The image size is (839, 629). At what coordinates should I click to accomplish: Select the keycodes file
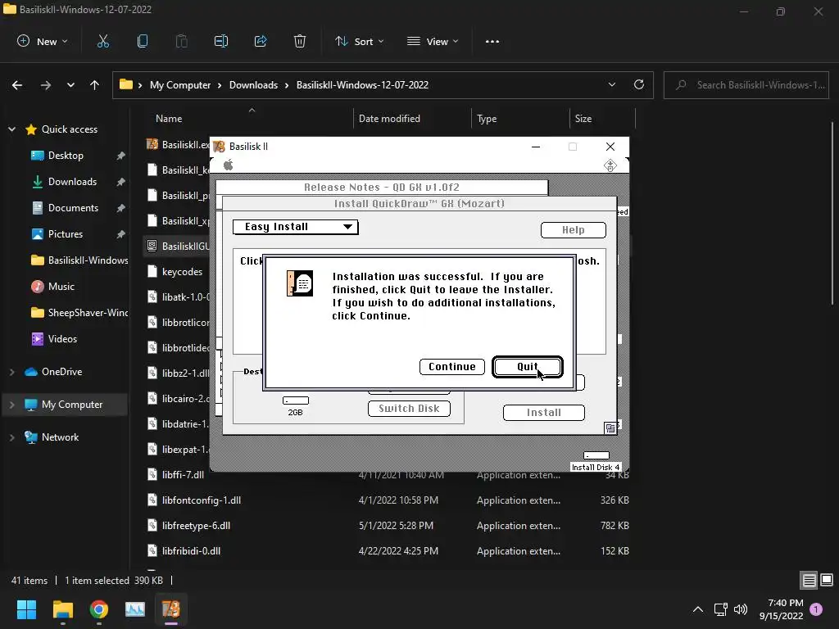[x=182, y=272]
